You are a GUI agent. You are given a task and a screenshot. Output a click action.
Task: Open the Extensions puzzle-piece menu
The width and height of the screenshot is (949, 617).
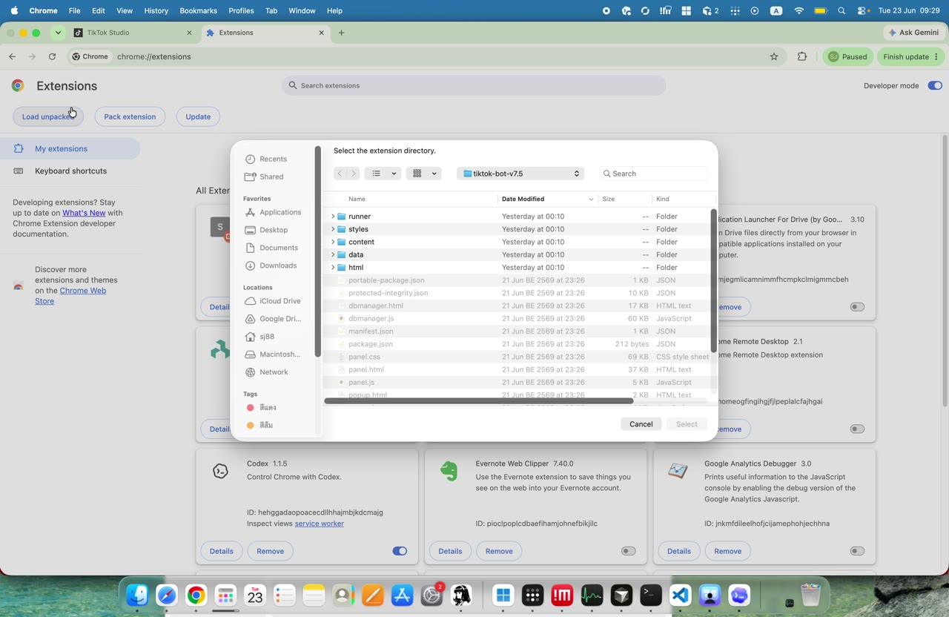coord(801,56)
